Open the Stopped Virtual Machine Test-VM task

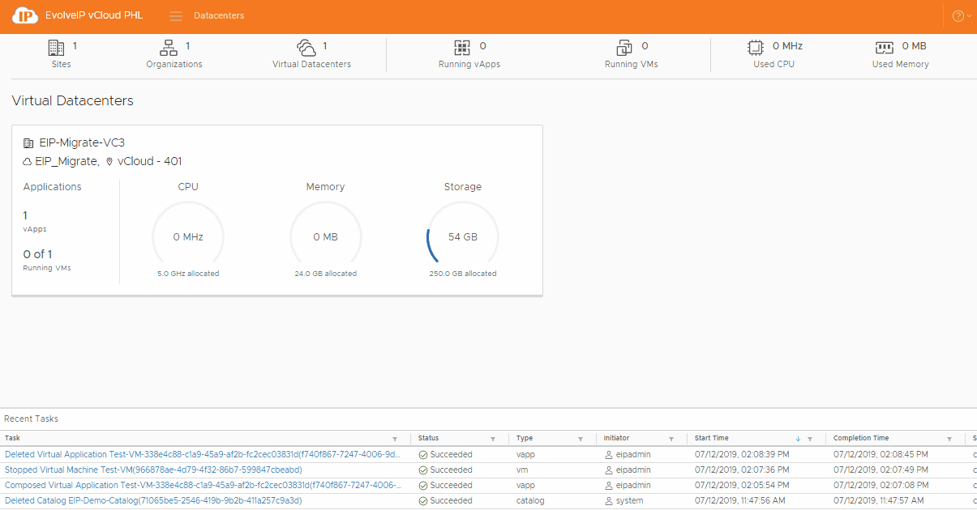[153, 470]
